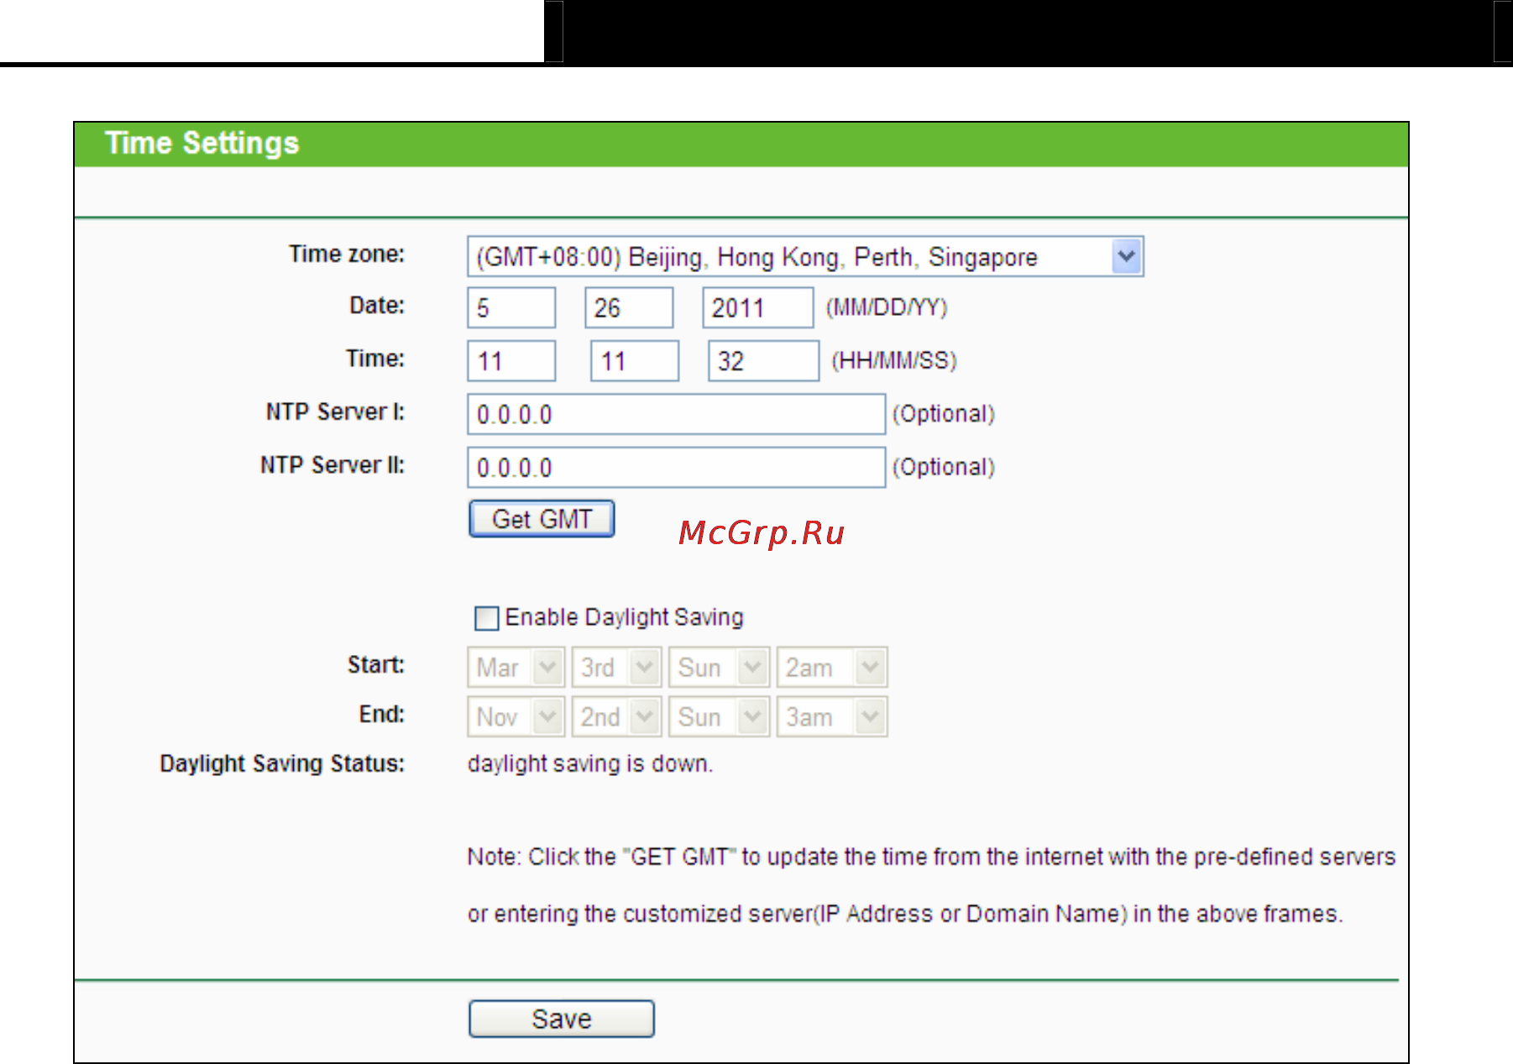This screenshot has height=1064, width=1513.
Task: Open the End week dropdown showing 2nd
Action: (616, 717)
